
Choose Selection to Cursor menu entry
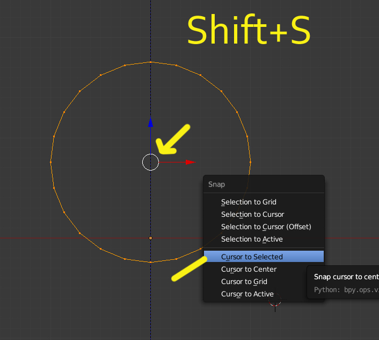tap(264, 214)
